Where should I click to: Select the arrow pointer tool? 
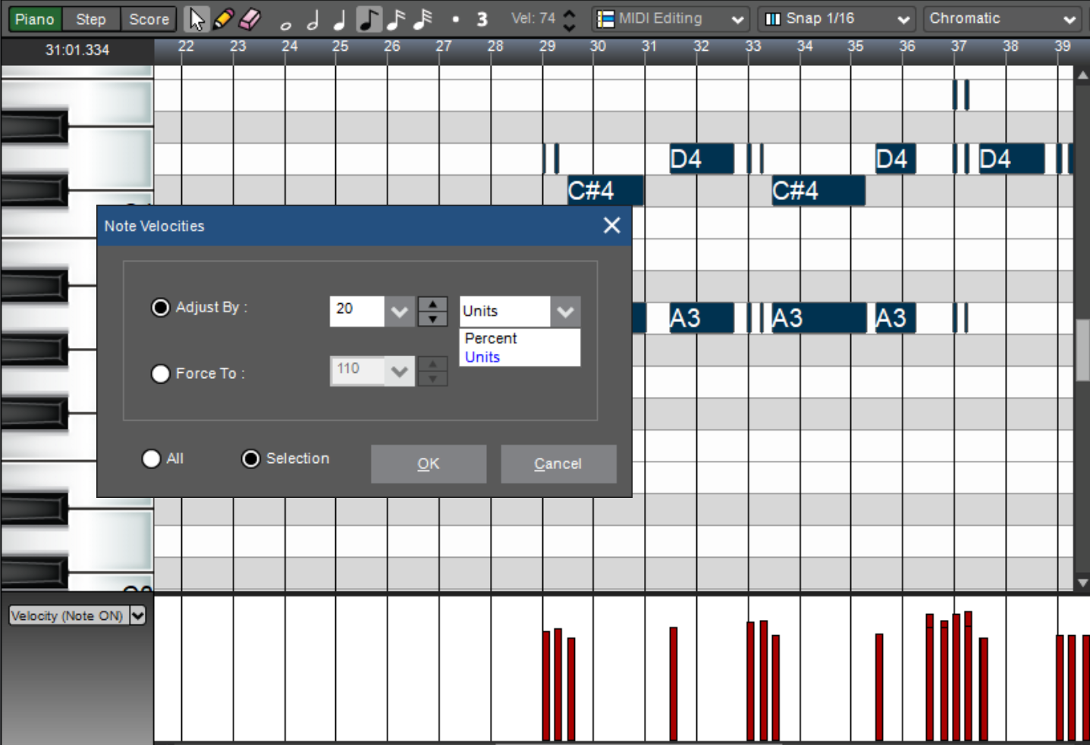coord(196,19)
